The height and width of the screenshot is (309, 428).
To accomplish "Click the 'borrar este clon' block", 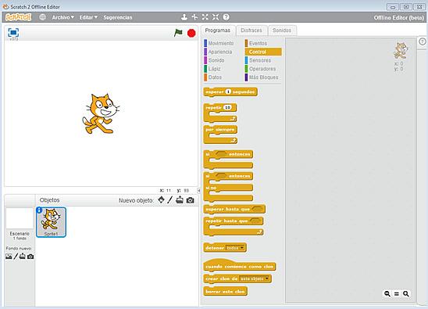I will (x=225, y=292).
